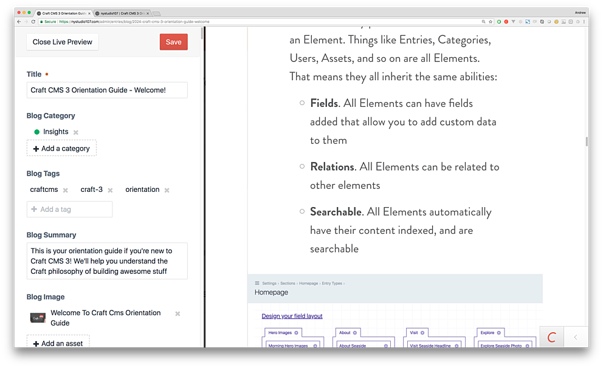Screen dimensions: 603x368
Task: Click the red C logo widget
Action: pos(552,337)
